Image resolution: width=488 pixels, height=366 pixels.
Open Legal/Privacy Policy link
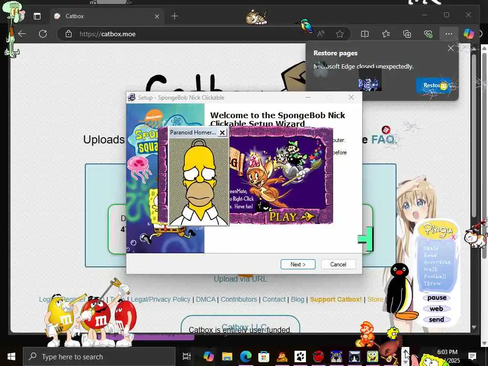tap(161, 299)
